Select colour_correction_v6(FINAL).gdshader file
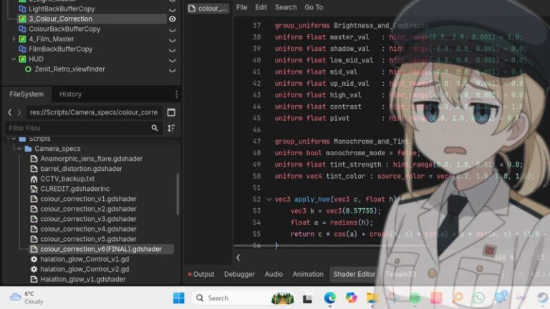Viewport: 550px width, 309px height. point(101,249)
